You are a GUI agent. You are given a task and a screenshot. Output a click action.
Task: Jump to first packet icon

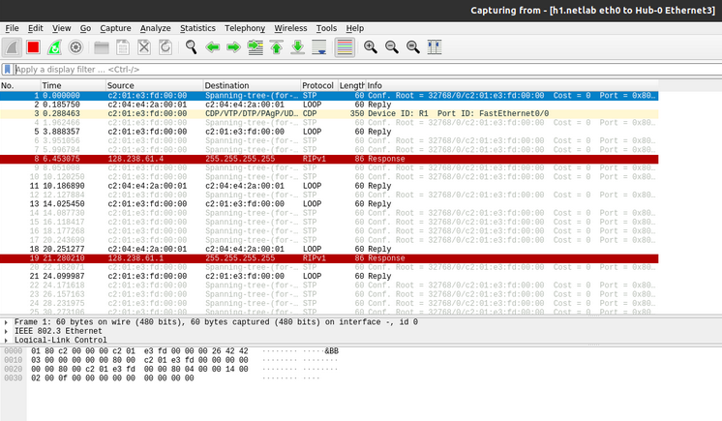click(276, 47)
